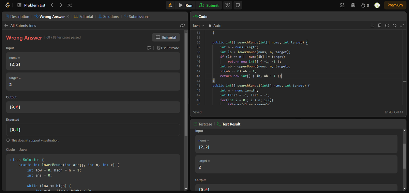
Task: Pick a random problem shuffle icon
Action: [x=70, y=5]
